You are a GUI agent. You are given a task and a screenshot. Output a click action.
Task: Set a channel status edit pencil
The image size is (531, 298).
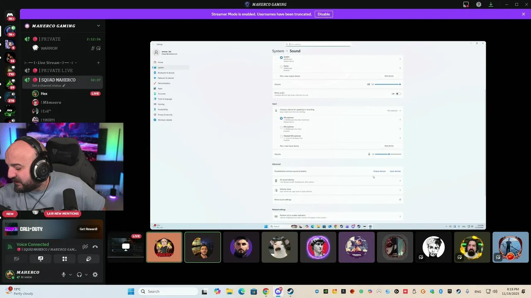64,86
